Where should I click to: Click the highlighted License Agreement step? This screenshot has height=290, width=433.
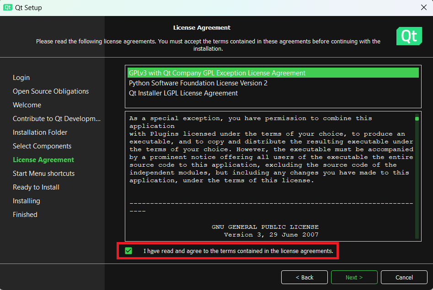[x=43, y=160]
